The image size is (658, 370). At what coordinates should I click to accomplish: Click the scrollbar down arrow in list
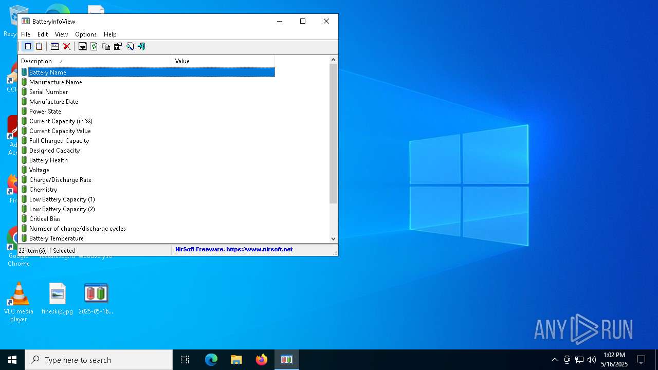coord(333,238)
